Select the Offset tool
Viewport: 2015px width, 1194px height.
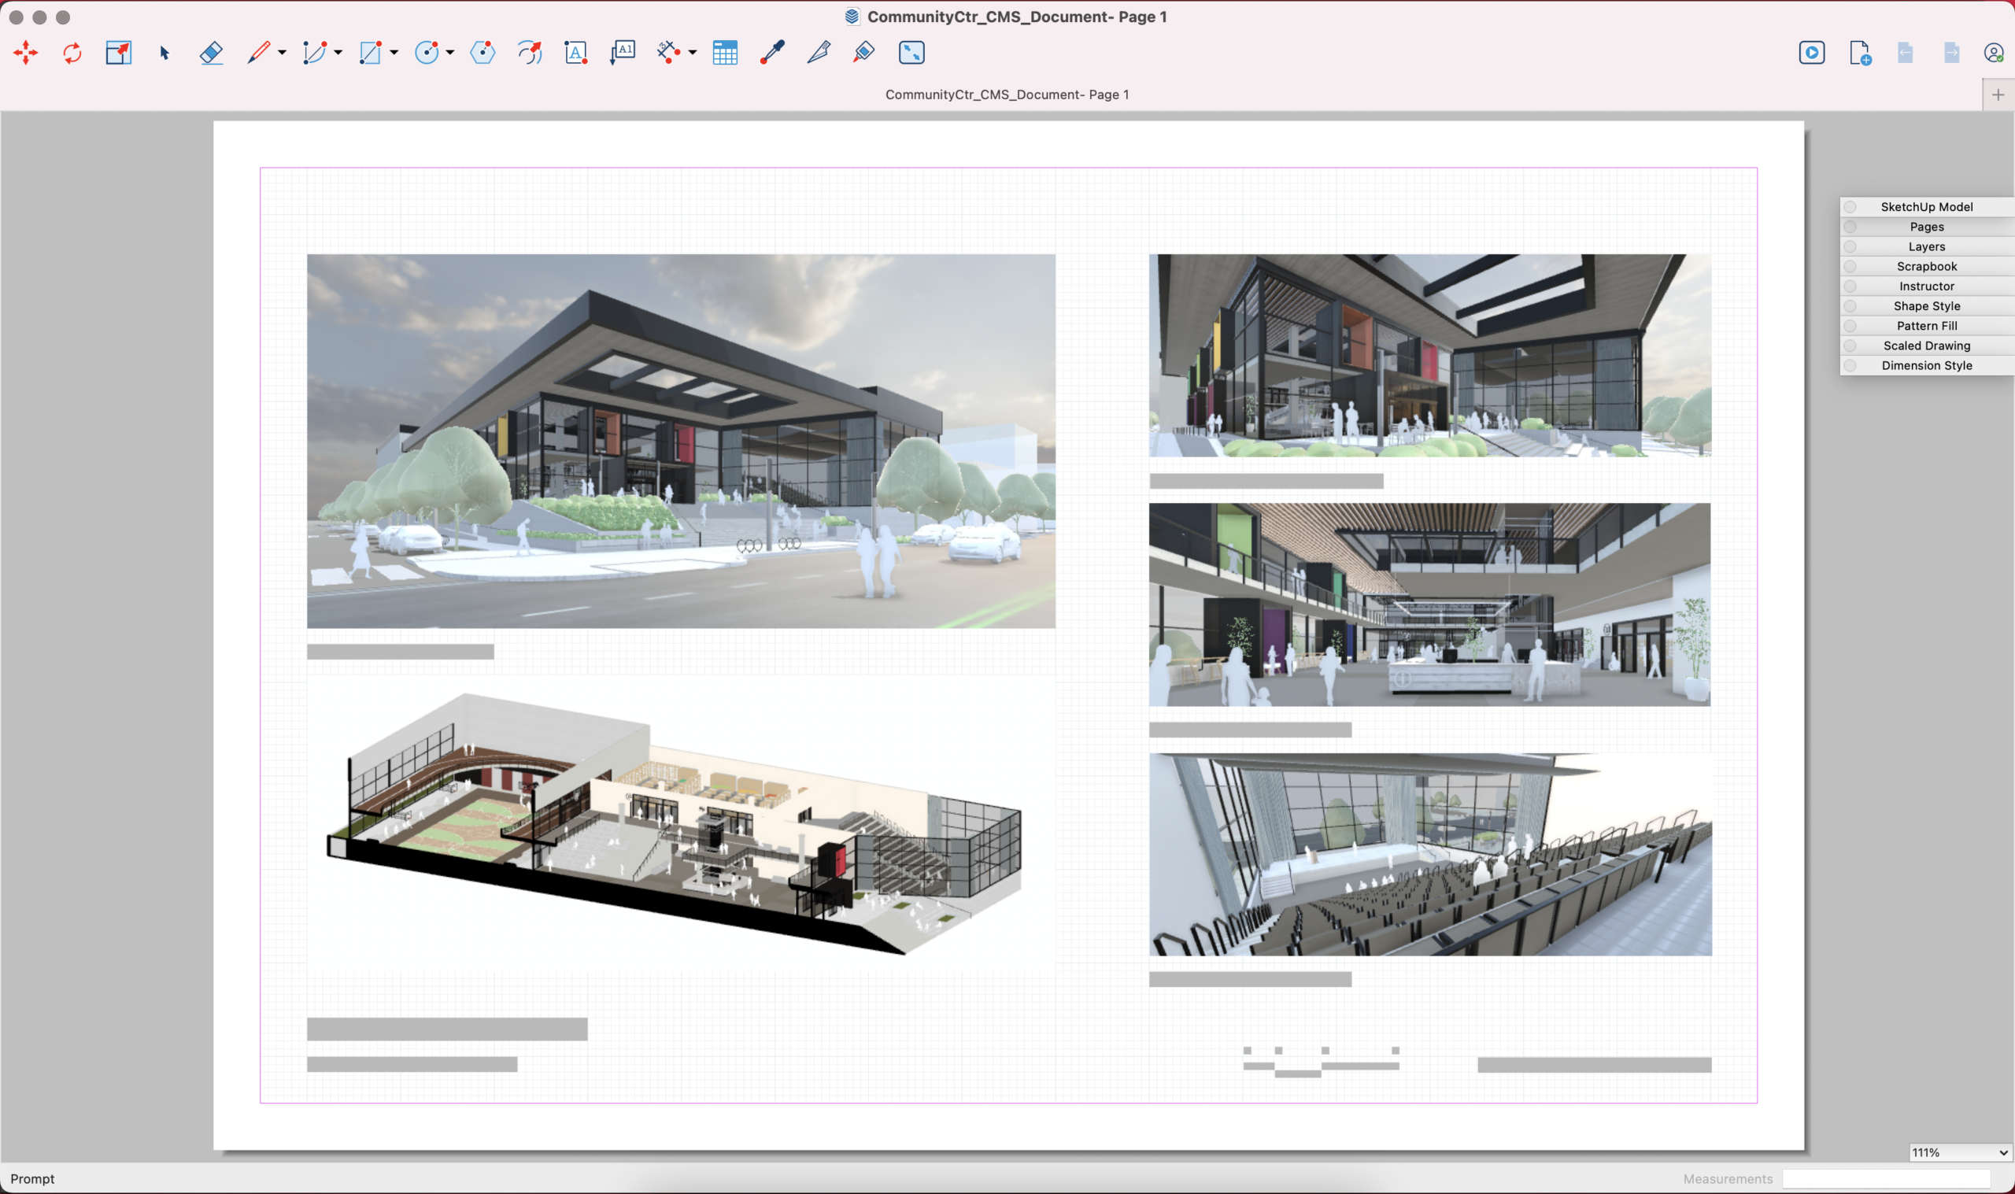[530, 53]
